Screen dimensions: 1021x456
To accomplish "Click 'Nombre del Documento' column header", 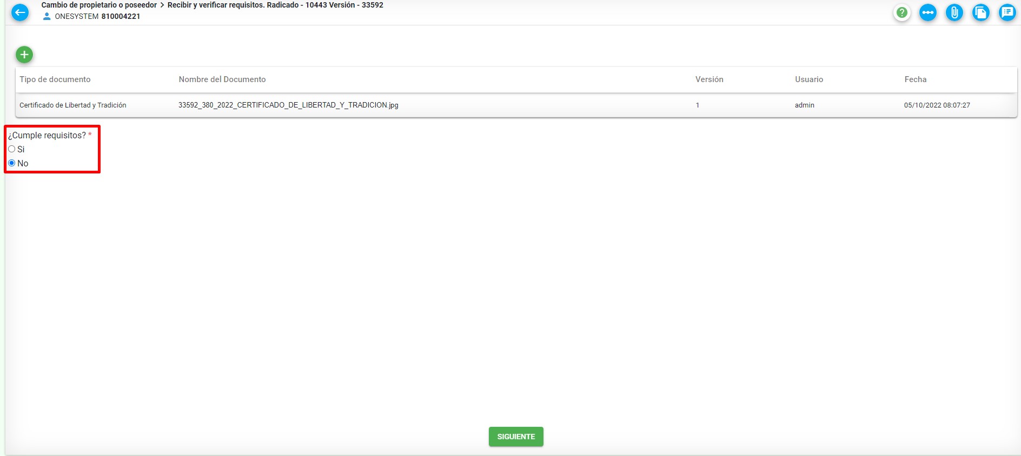I will pos(222,79).
